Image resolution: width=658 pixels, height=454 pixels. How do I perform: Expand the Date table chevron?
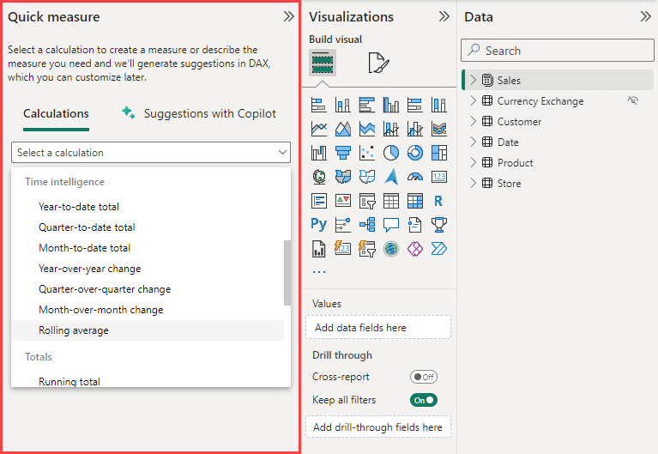pyautogui.click(x=474, y=142)
